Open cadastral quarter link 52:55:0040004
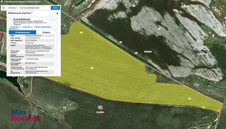The image size is (226, 129). point(31,40)
